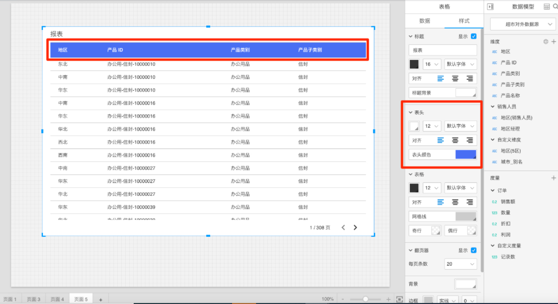Collapse the 表头 section
The width and height of the screenshot is (558, 304).
411,113
